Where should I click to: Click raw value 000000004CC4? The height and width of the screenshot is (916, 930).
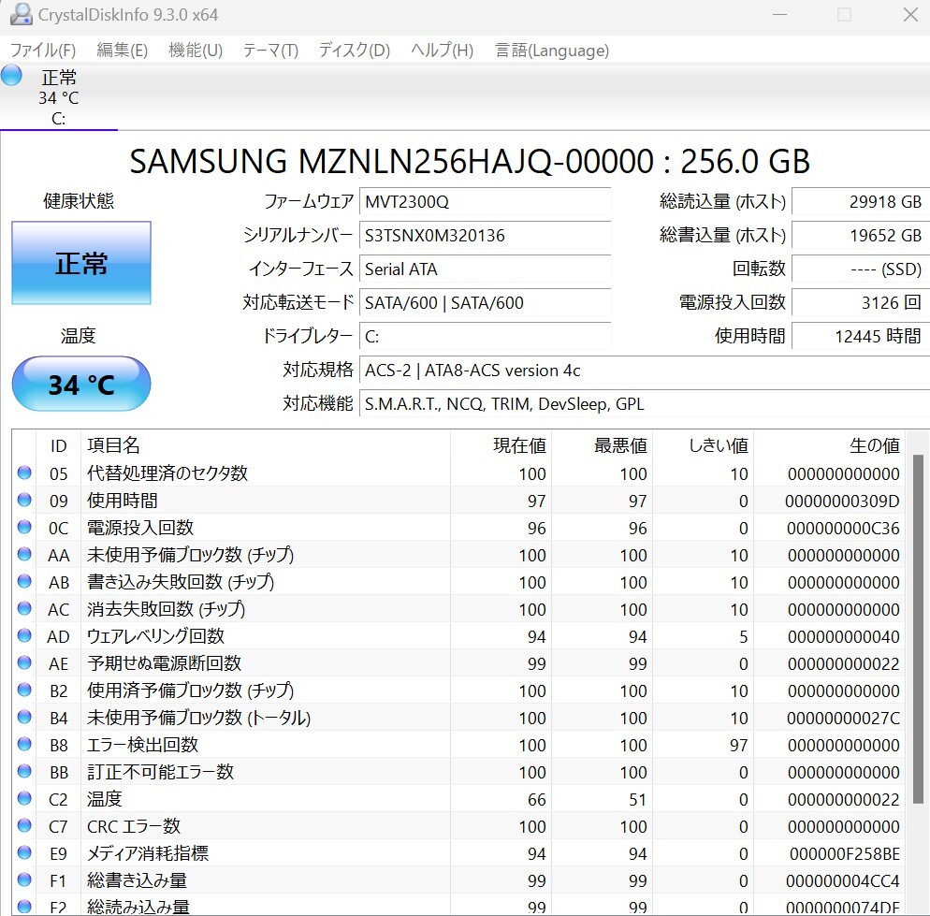pyautogui.click(x=843, y=881)
